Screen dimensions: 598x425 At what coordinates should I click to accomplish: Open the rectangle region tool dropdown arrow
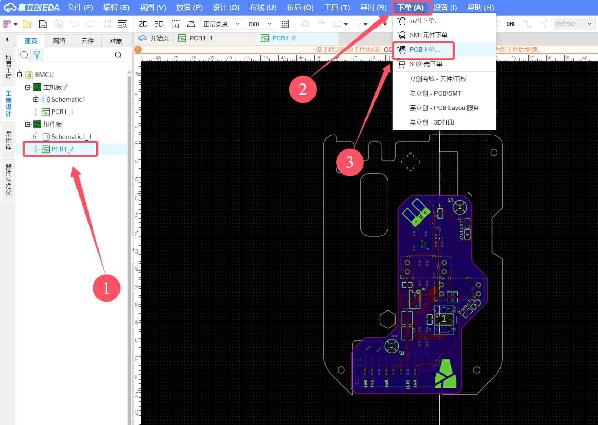[x=346, y=24]
